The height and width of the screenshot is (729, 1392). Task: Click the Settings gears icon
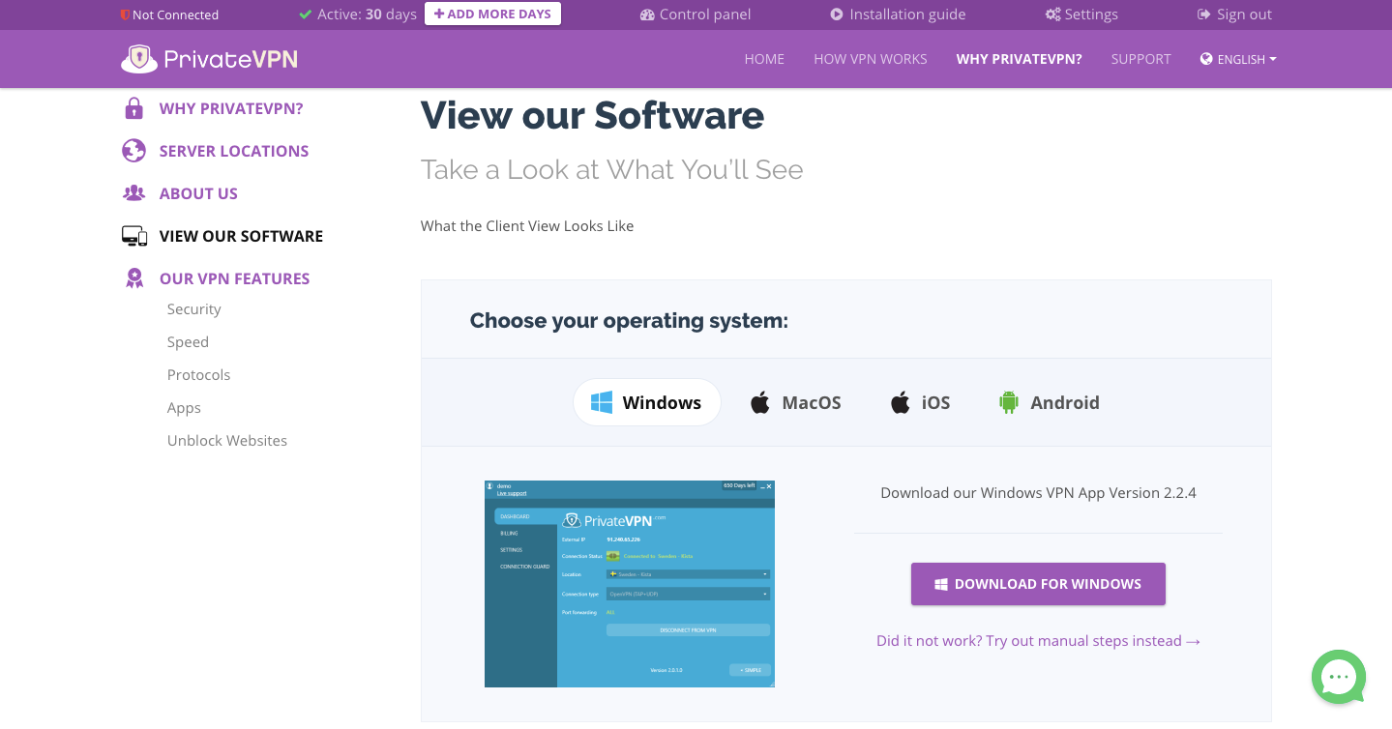click(1053, 15)
